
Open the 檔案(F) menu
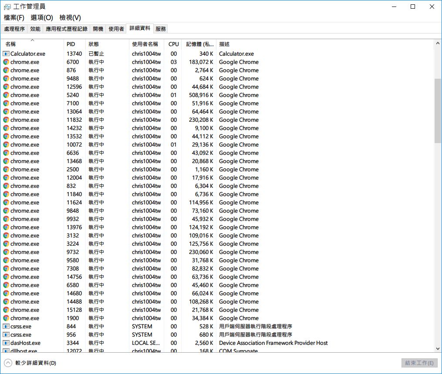(x=14, y=17)
